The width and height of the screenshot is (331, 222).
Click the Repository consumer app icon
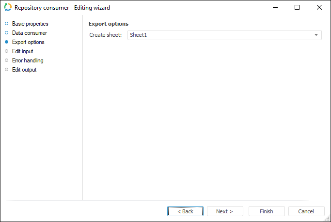point(8,8)
